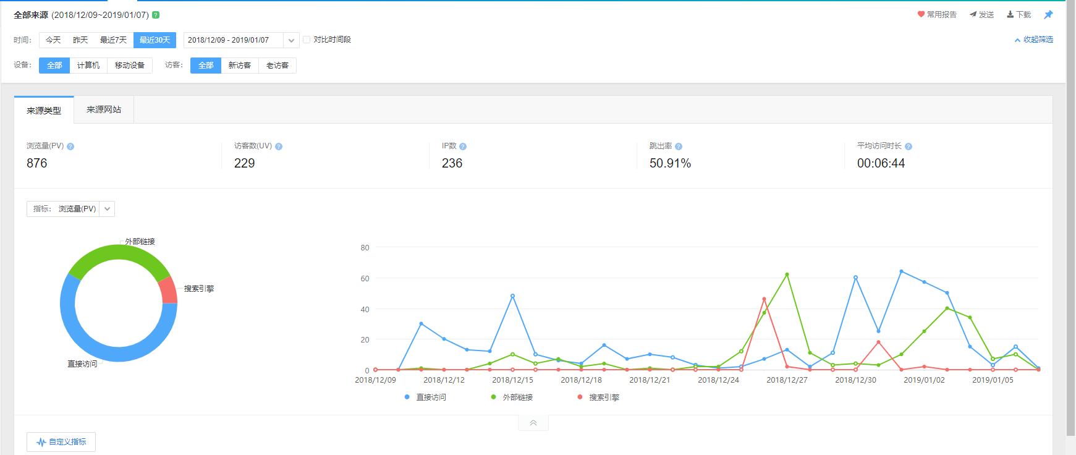Select the 今天 time range
Screen dimensions: 1076x455
53,40
